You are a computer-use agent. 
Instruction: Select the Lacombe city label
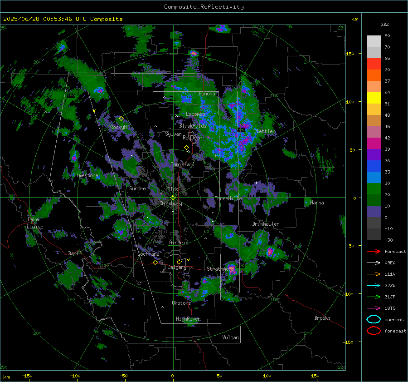(x=195, y=114)
